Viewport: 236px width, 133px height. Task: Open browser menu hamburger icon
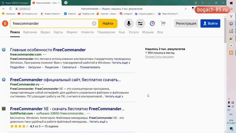202,3
